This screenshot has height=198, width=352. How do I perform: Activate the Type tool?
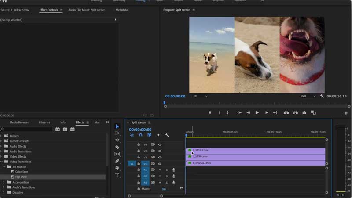[117, 175]
